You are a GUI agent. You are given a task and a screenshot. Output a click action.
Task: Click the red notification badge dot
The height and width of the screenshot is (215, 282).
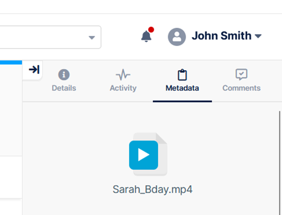[x=151, y=30]
